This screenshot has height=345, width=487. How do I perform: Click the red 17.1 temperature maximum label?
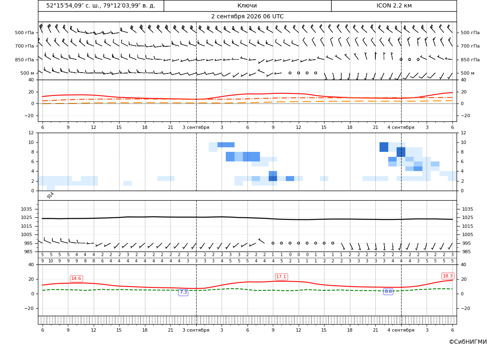(281, 277)
